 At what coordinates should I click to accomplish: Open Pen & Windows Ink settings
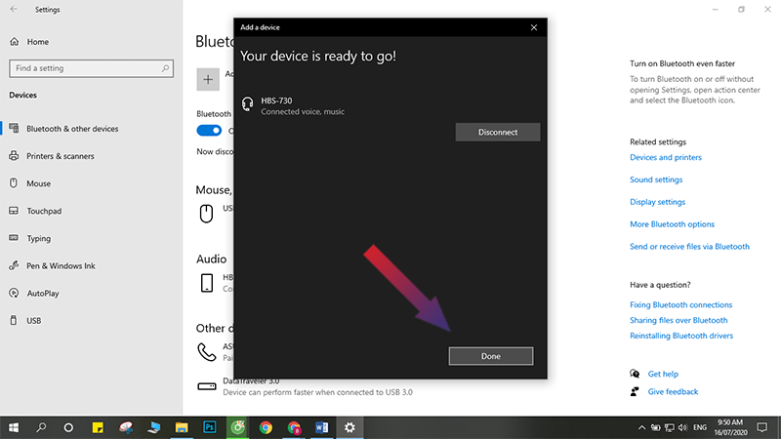point(62,265)
